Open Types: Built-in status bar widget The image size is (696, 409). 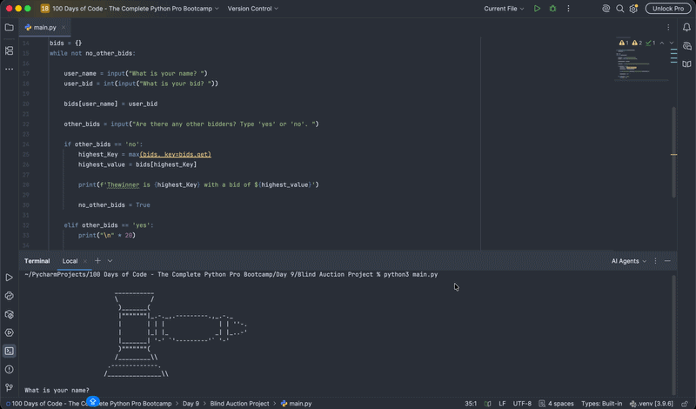(601, 404)
